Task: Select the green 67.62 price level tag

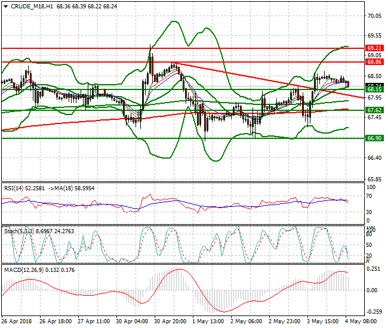Action: click(374, 110)
